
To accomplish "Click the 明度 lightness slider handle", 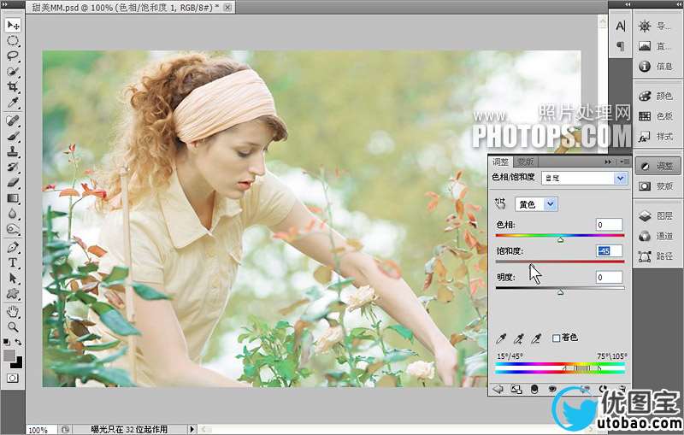I will coord(560,291).
